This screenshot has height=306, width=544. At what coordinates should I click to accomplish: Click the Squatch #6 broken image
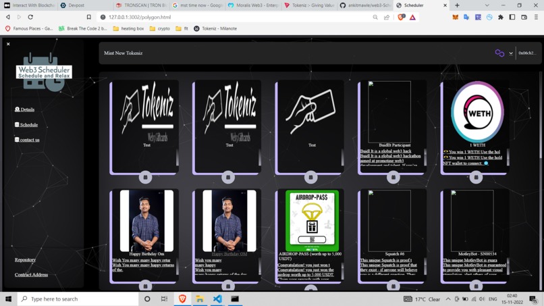click(x=389, y=221)
